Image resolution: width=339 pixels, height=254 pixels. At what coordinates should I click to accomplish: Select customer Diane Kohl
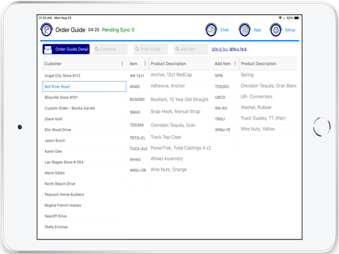(84, 119)
